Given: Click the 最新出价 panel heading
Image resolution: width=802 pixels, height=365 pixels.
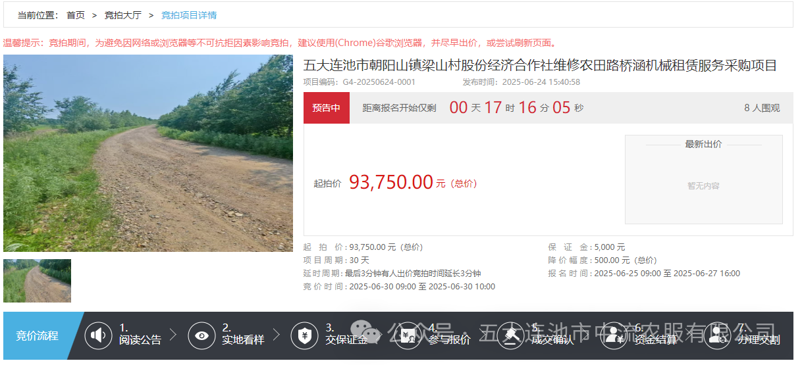Looking at the screenshot, I should [x=703, y=144].
